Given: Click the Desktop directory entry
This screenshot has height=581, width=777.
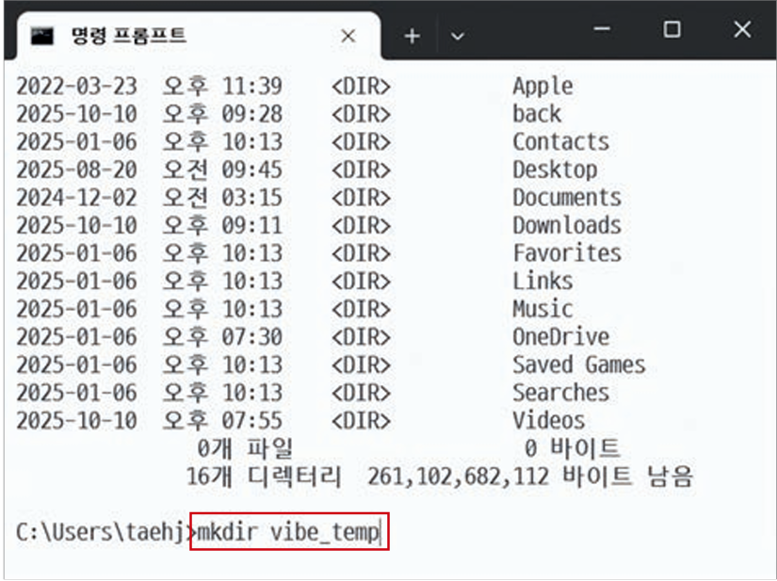Looking at the screenshot, I should pos(555,170).
